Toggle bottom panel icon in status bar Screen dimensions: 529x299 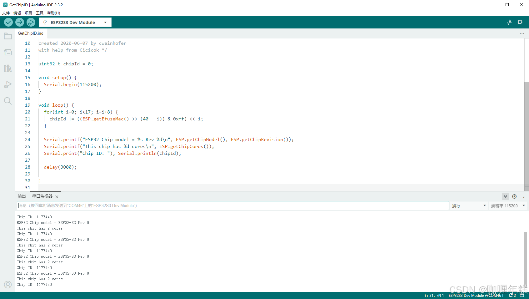(522, 295)
